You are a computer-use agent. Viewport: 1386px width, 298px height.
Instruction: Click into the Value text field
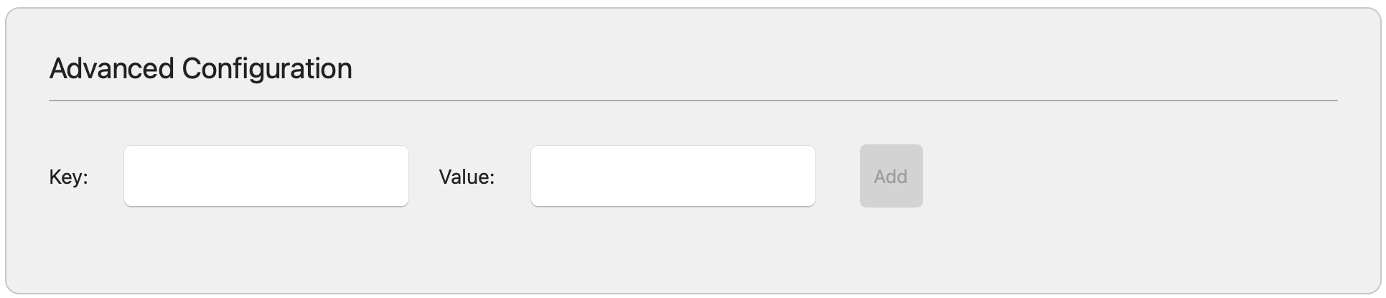click(673, 176)
